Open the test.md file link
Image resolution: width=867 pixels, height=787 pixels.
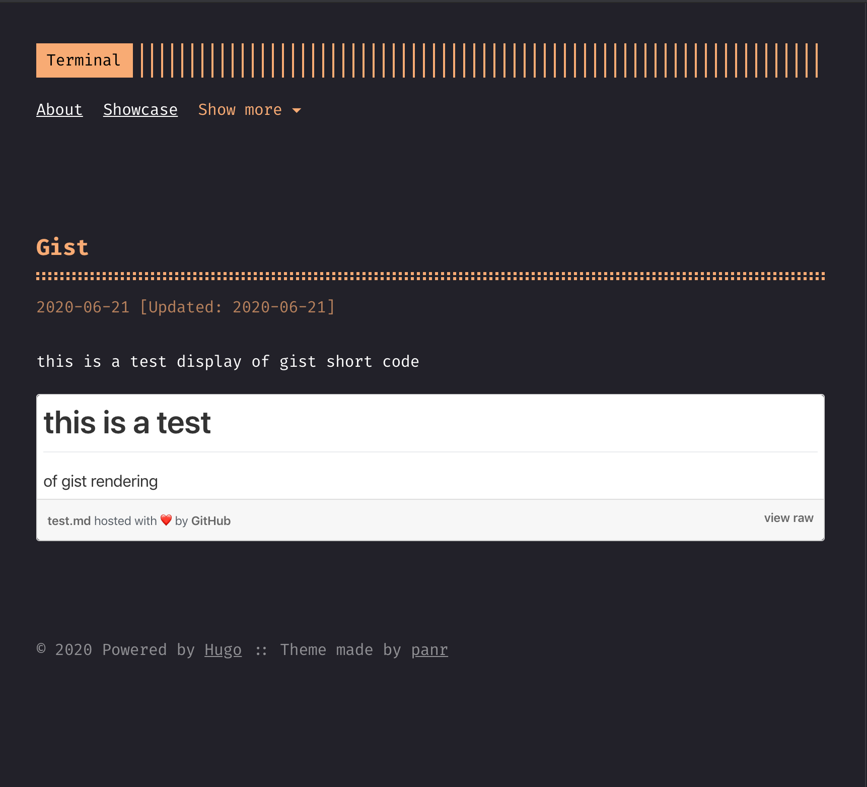pos(69,520)
